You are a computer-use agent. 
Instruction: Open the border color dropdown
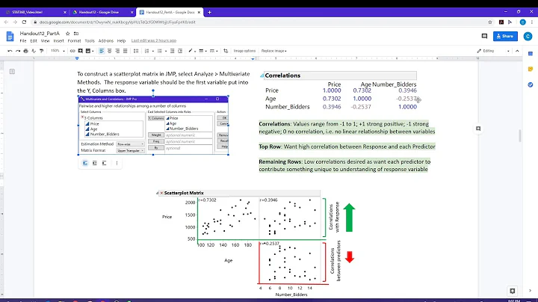191,51
